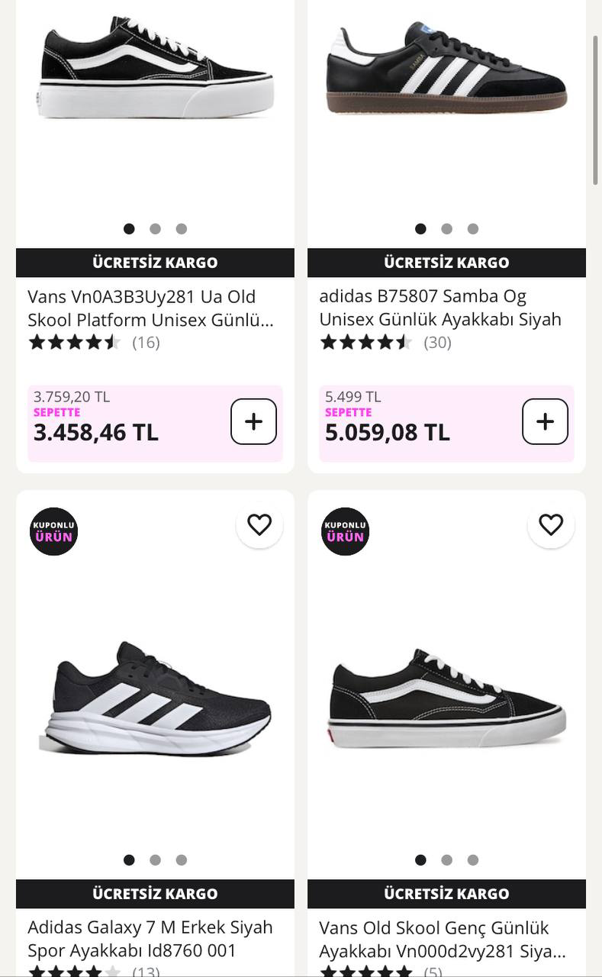Viewport: 602px width, 977px height.
Task: Click Kuponlu Ürün badge on Adidas Galaxy
Action: coord(53,531)
